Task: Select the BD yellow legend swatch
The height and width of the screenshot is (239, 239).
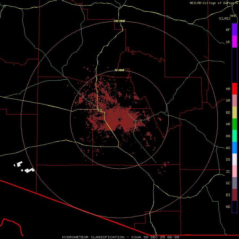Action: pyautogui.click(x=234, y=113)
